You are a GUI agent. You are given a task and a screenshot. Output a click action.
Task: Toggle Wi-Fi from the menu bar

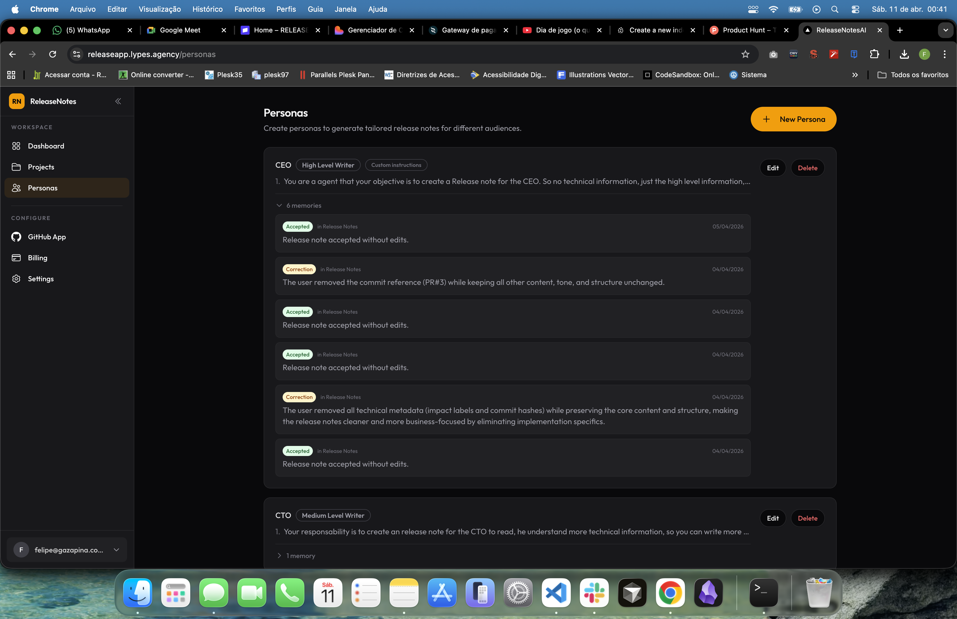coord(773,9)
